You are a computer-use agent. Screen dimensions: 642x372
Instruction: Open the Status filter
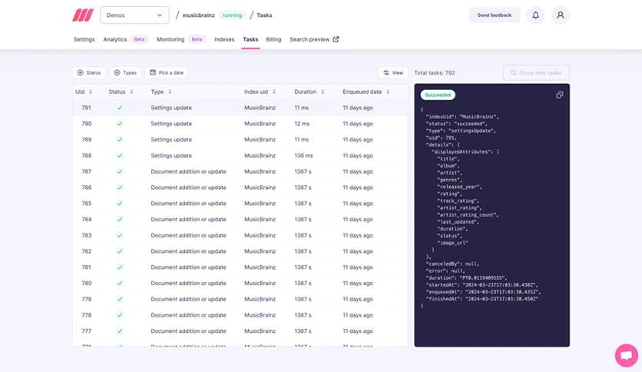[x=89, y=73]
